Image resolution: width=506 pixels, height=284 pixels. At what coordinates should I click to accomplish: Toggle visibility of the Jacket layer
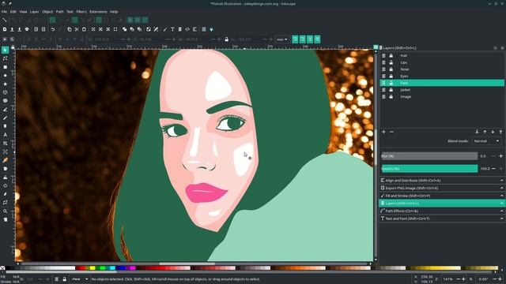pos(383,90)
